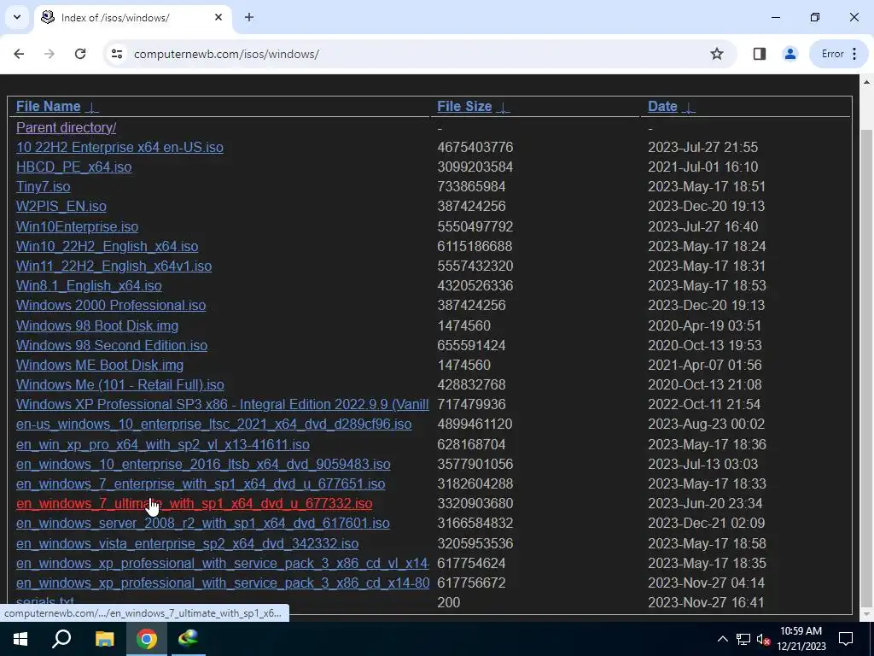The width and height of the screenshot is (874, 656).
Task: Sort by File Size header
Action: tap(464, 107)
